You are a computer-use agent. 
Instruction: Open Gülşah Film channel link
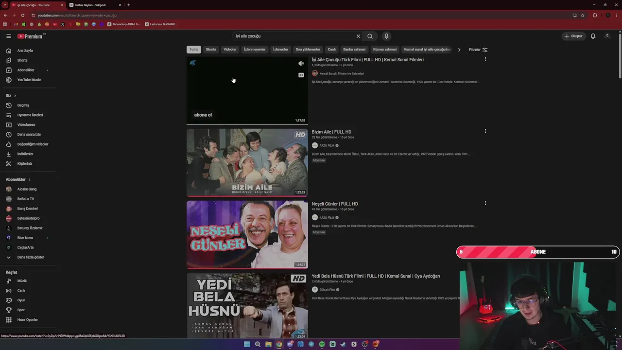[x=327, y=290]
